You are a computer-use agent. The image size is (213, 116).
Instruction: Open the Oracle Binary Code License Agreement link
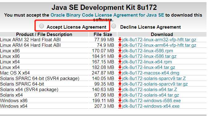107,15
